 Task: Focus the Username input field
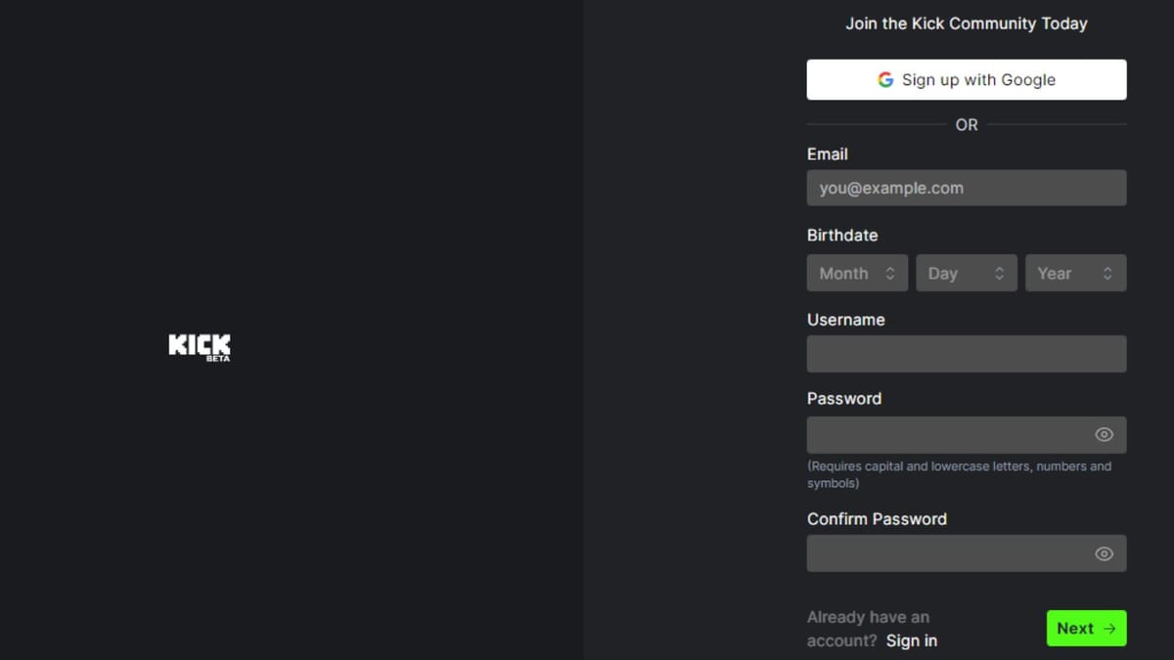[967, 353]
